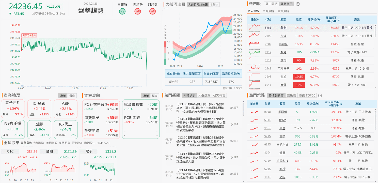
Task: Switch news to 即時快訊 tab
Action: [189, 95]
